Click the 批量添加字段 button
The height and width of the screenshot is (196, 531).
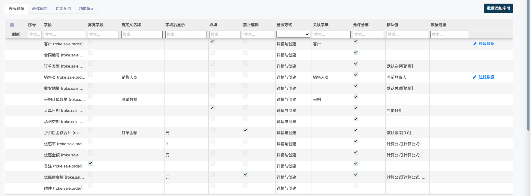[498, 8]
